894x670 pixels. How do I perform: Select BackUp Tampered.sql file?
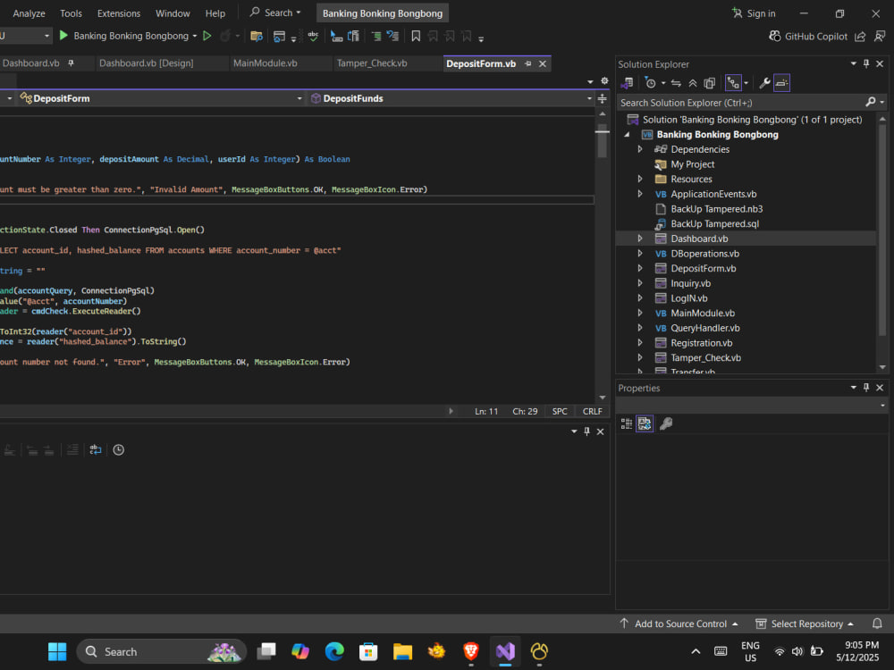714,224
